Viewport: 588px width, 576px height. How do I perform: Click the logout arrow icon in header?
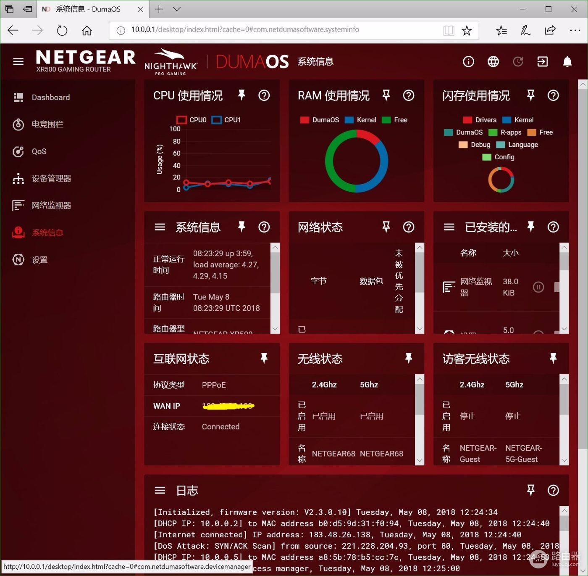[543, 62]
